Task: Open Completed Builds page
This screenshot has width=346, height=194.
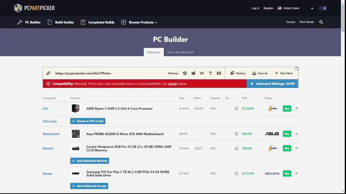Action: coord(98,22)
